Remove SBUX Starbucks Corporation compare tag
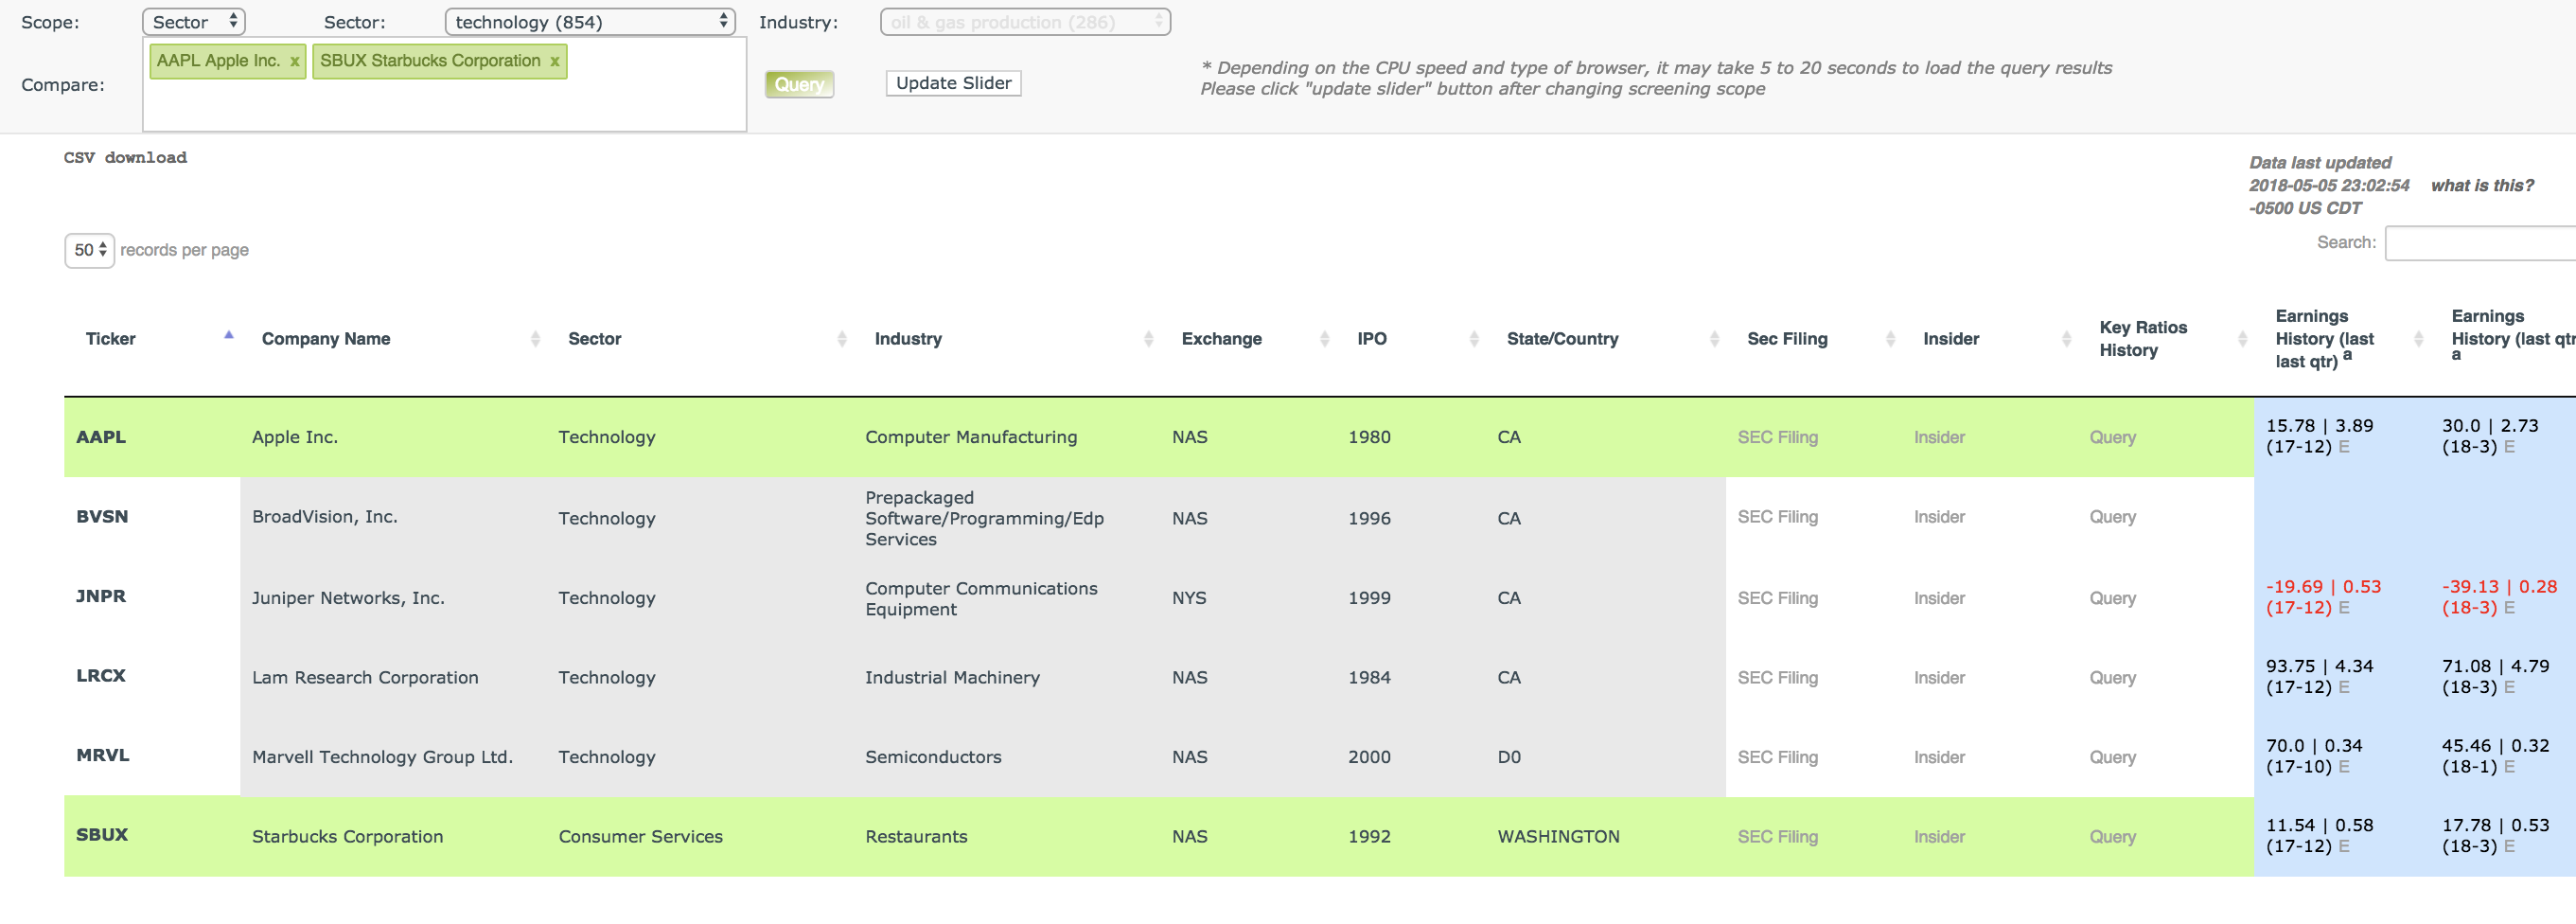The width and height of the screenshot is (2576, 924). (554, 62)
